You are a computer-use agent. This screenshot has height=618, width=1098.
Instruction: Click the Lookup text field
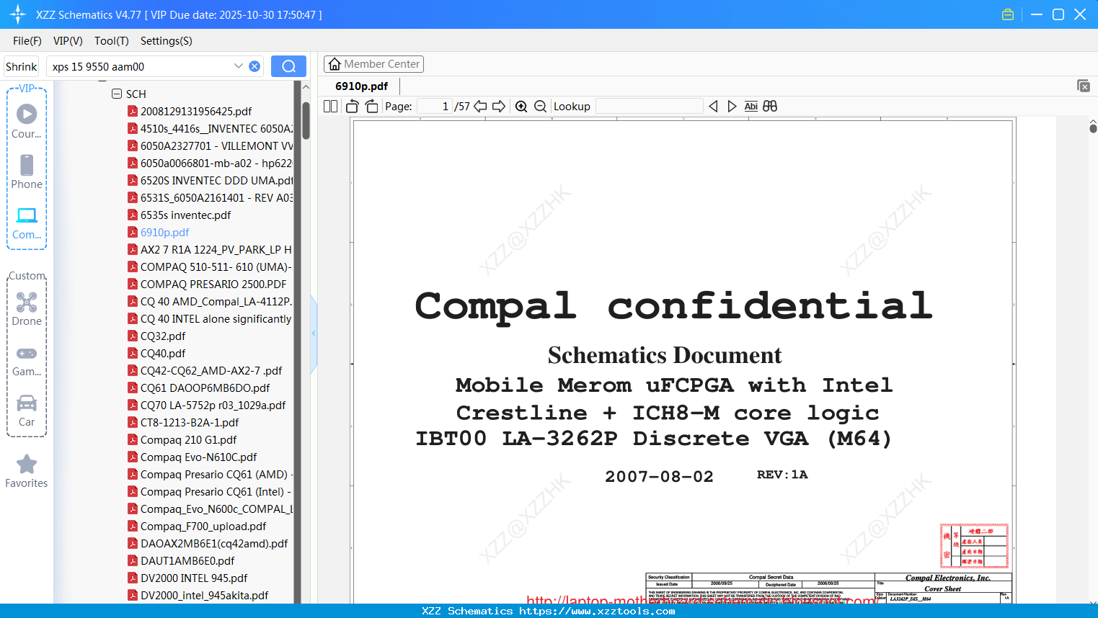pos(650,106)
